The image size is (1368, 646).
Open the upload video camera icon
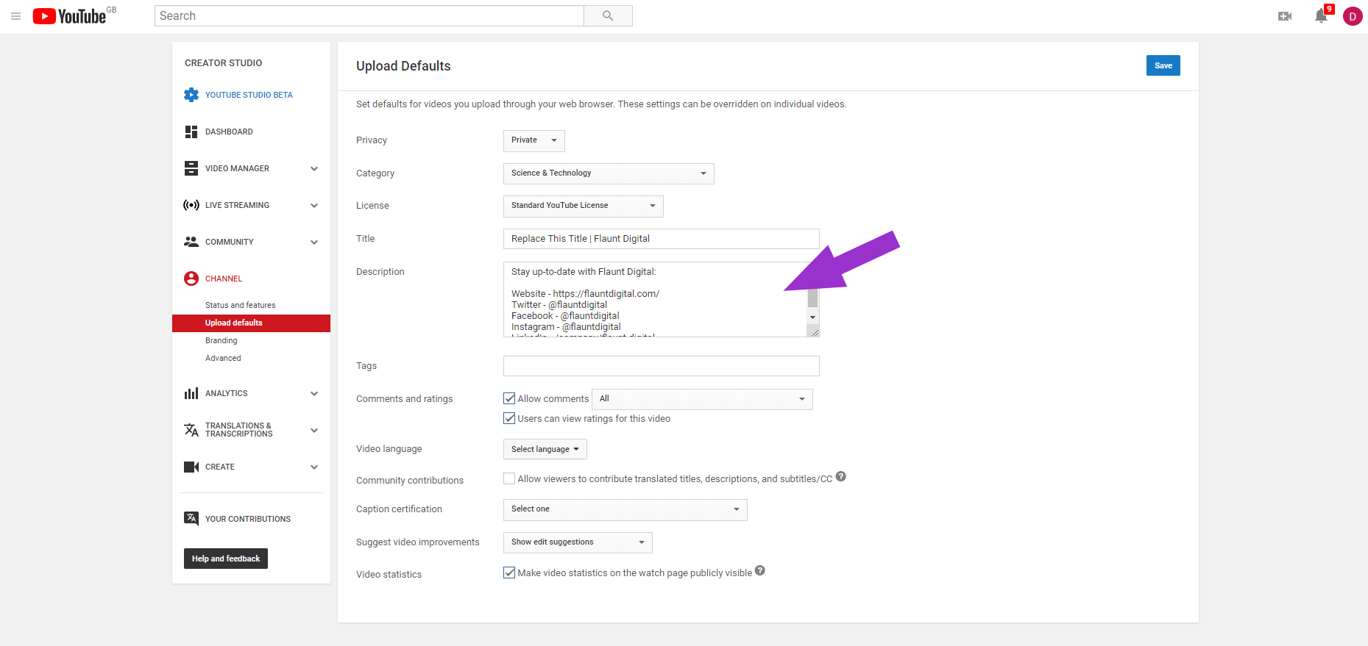(x=1285, y=16)
